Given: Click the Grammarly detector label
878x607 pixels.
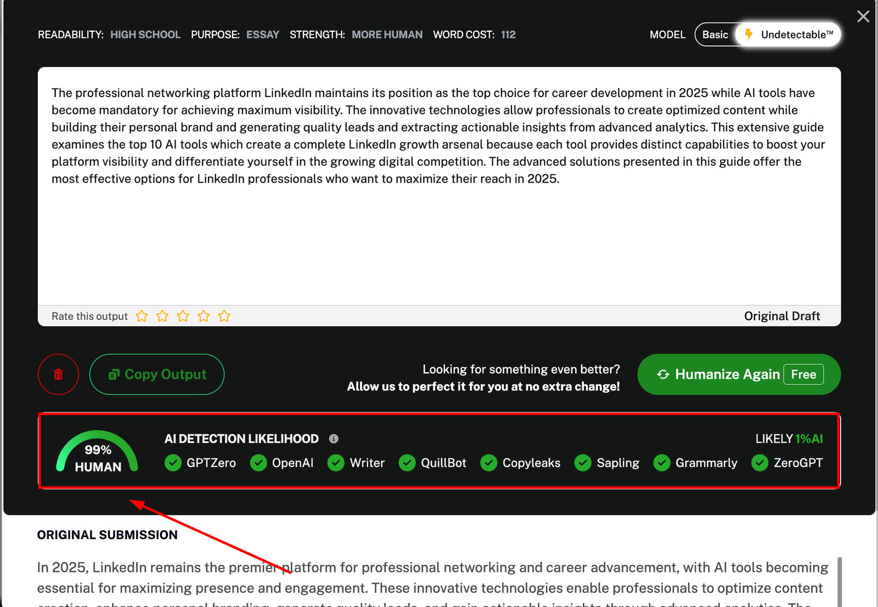Looking at the screenshot, I should 706,463.
